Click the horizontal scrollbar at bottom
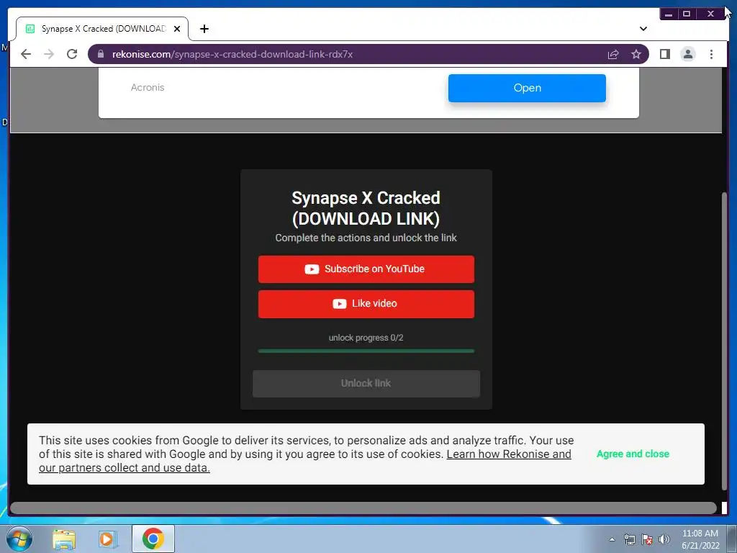The width and height of the screenshot is (737, 553). [363, 508]
